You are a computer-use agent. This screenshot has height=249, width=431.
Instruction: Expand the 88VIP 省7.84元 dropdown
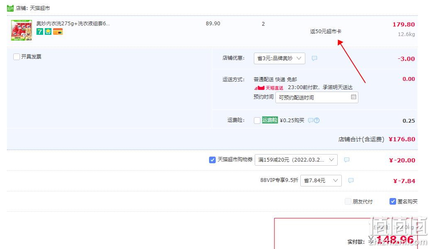(x=321, y=181)
